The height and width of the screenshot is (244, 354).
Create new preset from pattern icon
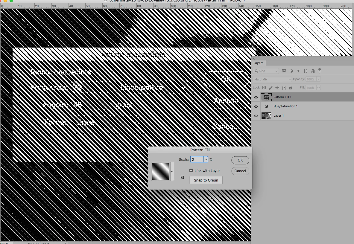click(x=182, y=177)
